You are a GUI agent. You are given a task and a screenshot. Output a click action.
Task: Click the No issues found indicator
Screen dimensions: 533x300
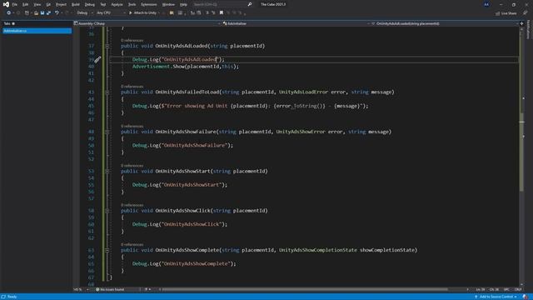110,289
